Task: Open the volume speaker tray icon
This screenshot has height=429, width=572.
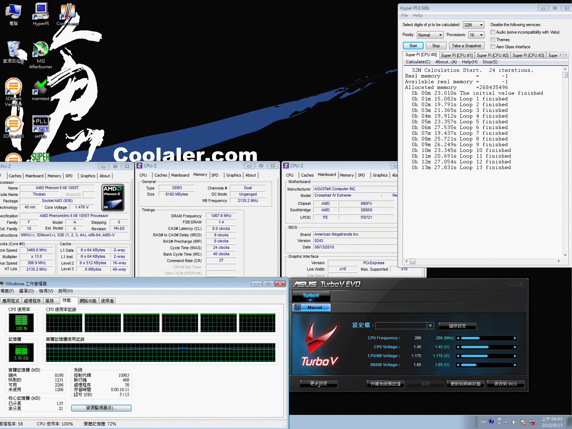Action: tap(514, 422)
